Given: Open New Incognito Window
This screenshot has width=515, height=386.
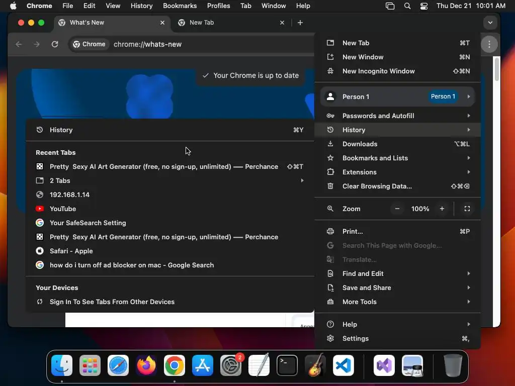Looking at the screenshot, I should click(398, 71).
